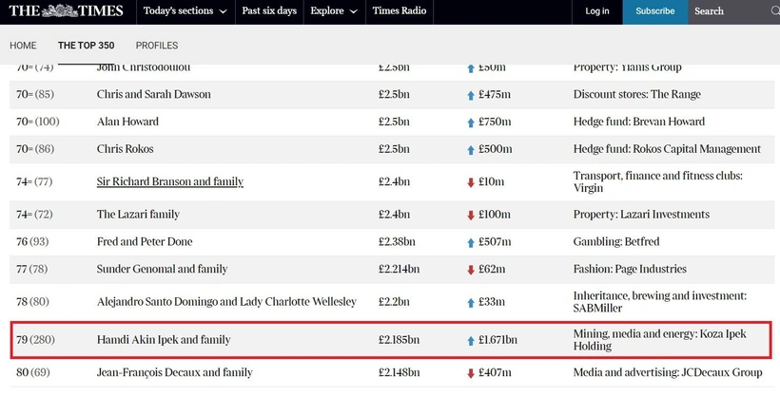Click the blue up arrow next to £475m
780x396 pixels.
click(x=471, y=95)
